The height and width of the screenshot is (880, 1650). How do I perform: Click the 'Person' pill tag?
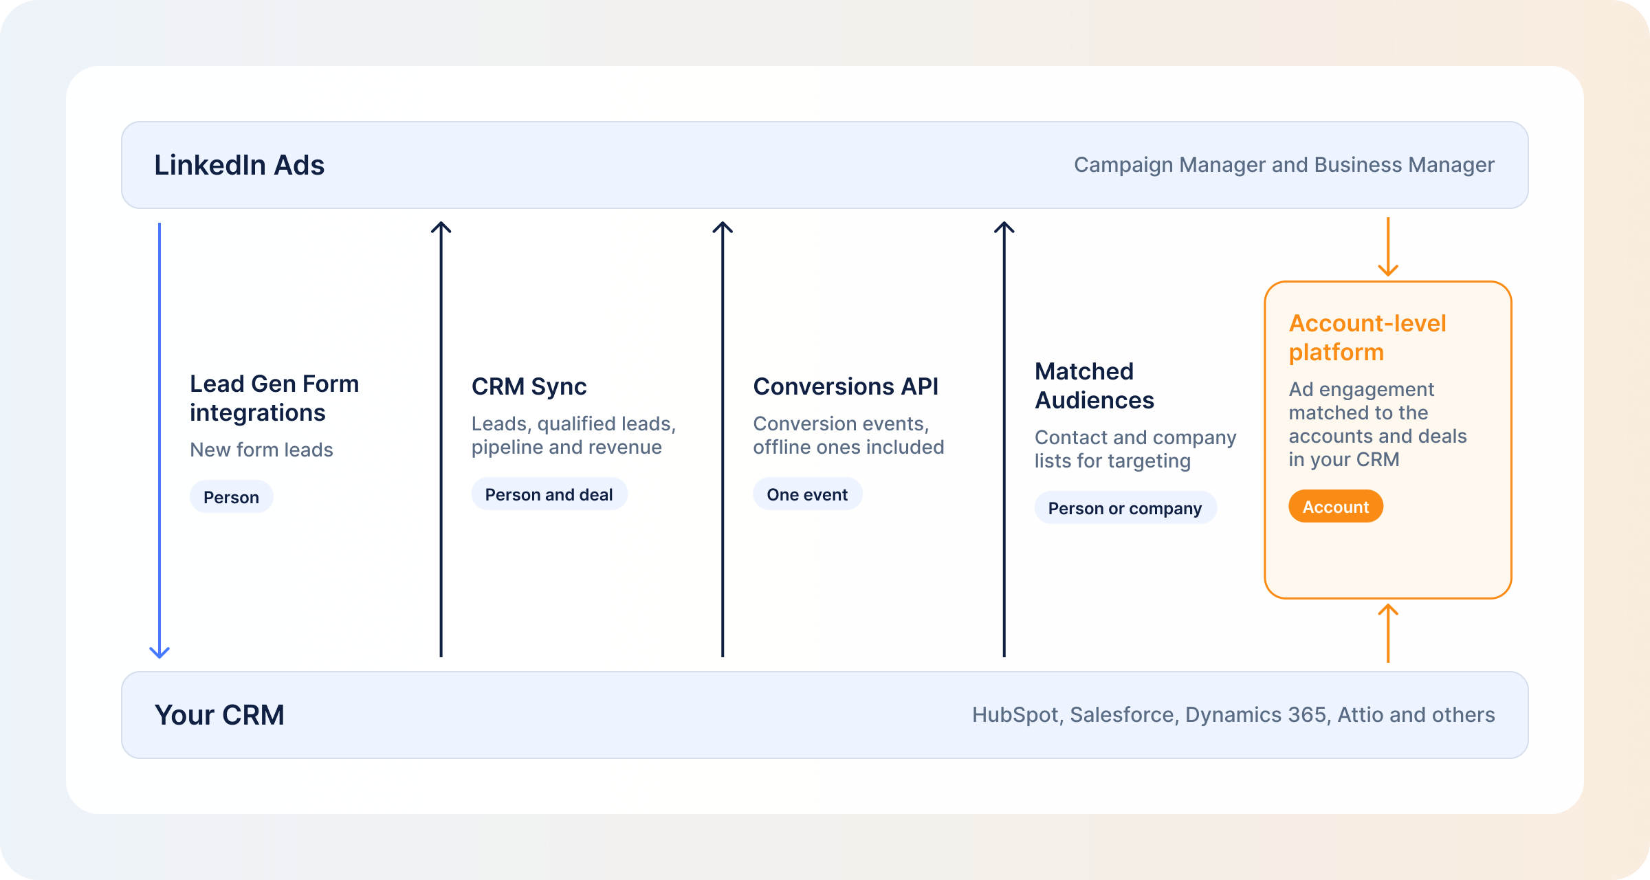[x=232, y=497]
